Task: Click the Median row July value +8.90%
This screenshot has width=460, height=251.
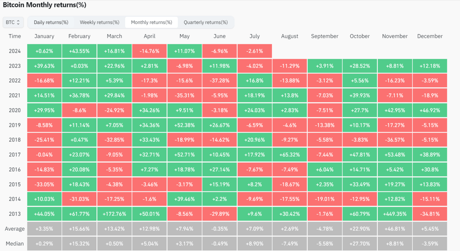Action: coord(255,244)
